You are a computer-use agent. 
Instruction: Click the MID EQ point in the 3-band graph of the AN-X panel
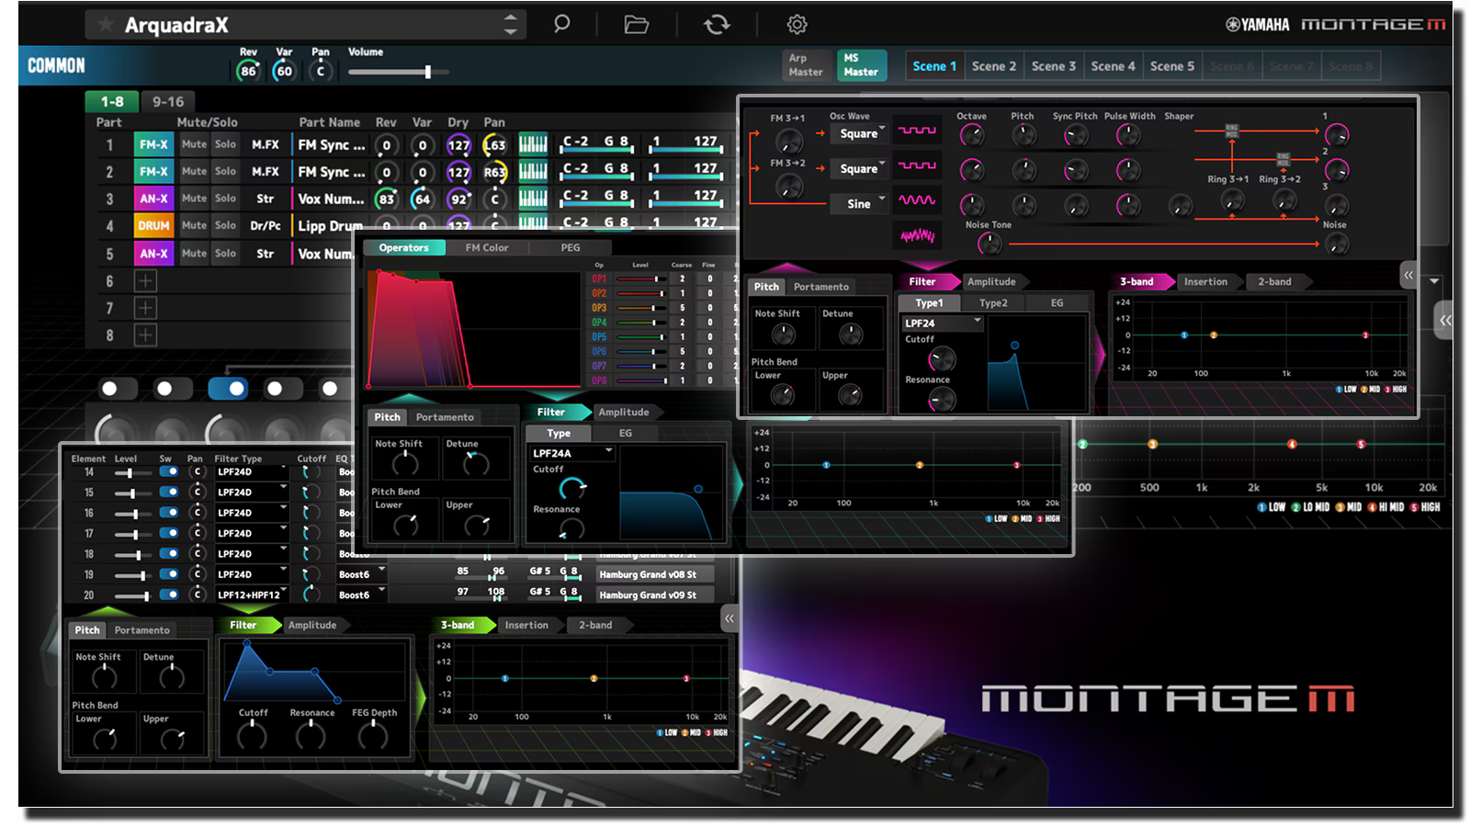tap(1214, 335)
